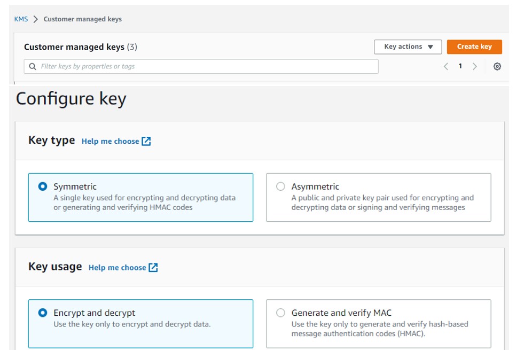Click the previous page chevron in pagination

[447, 66]
